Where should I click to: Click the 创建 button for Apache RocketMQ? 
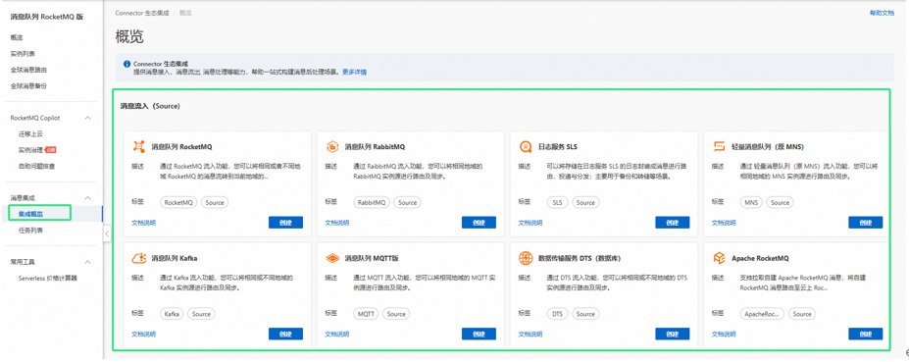point(866,334)
